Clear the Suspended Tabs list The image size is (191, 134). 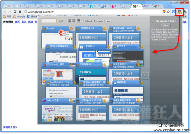pos(166,25)
